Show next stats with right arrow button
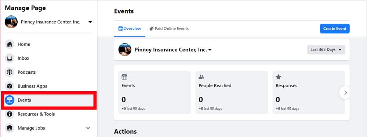 (x=345, y=93)
